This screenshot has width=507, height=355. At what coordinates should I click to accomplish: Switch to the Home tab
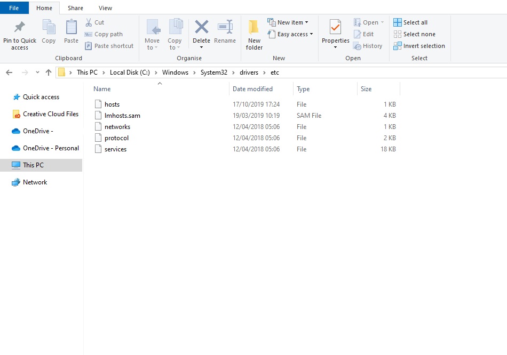[x=44, y=8]
